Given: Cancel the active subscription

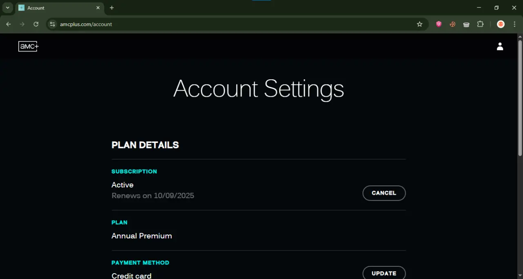Looking at the screenshot, I should pyautogui.click(x=384, y=193).
